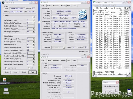Click the MemSet expand arrows button
Viewport: 133px width, 99px height.
[34, 17]
